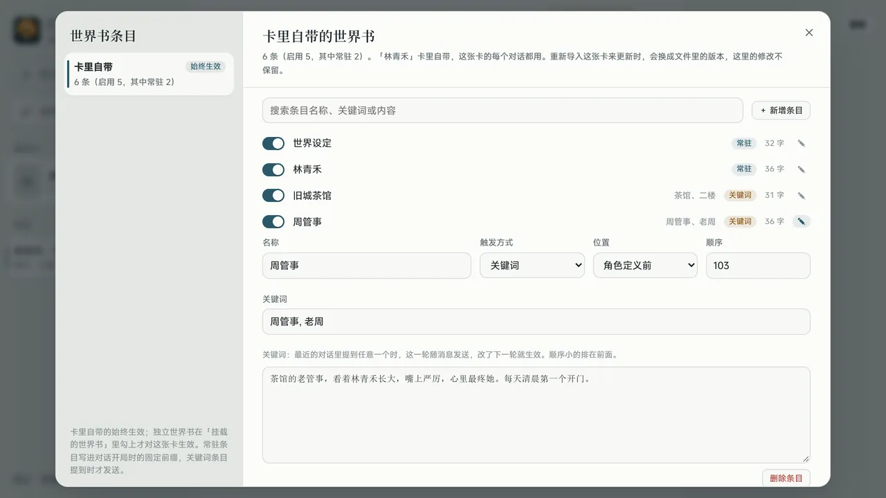Click the 卡里自带的世界书 heading
The width and height of the screenshot is (886, 498).
(x=319, y=36)
